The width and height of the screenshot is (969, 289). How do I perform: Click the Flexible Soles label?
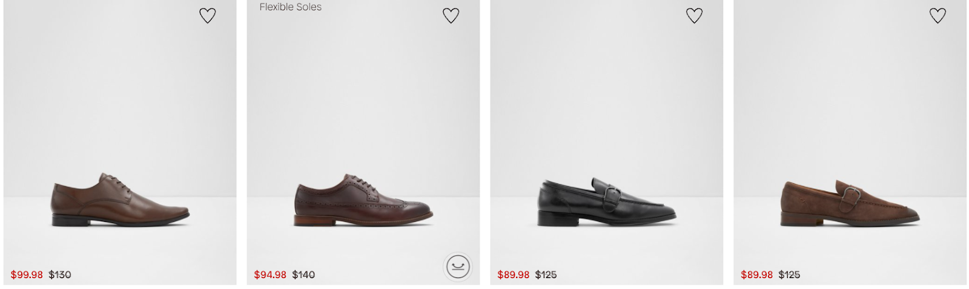[x=291, y=7]
